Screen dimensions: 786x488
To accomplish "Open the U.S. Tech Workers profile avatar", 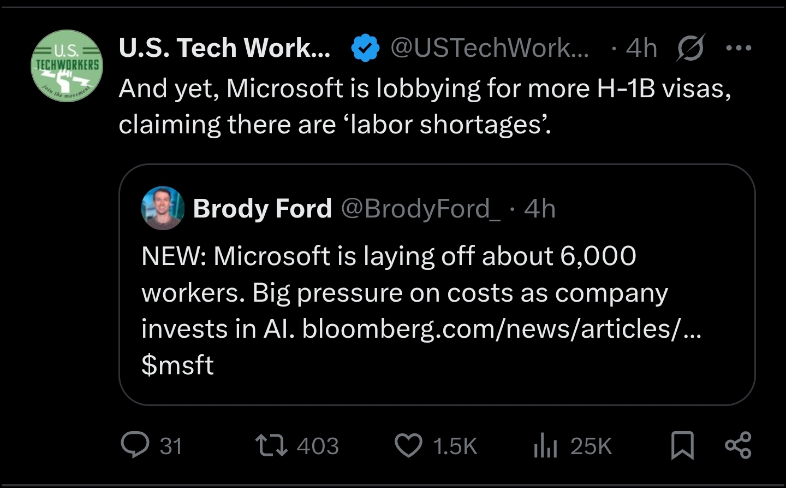I will point(67,67).
